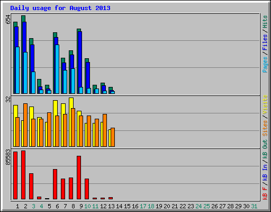Click the cyan Pages legend label
This screenshot has width=271, height=212.
(x=265, y=65)
